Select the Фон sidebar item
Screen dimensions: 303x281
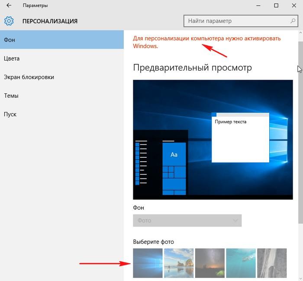pyautogui.click(x=62, y=40)
